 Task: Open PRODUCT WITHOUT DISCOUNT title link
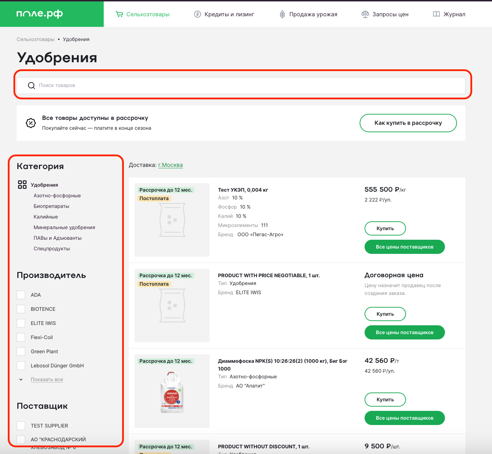[x=264, y=447]
